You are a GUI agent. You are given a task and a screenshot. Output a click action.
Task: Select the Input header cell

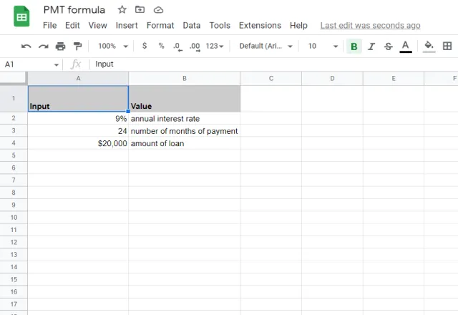(78, 99)
